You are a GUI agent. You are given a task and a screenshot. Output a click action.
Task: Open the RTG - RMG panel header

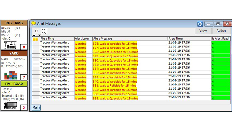[x=15, y=22]
